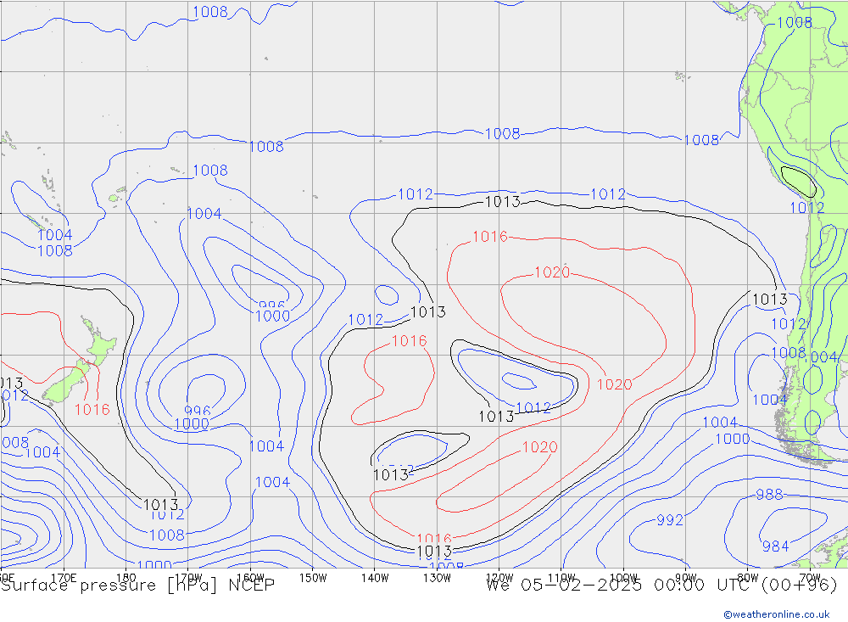Click the 1004 label under the 1008,004 text by Chile
The image size is (848, 622).
coord(770,400)
